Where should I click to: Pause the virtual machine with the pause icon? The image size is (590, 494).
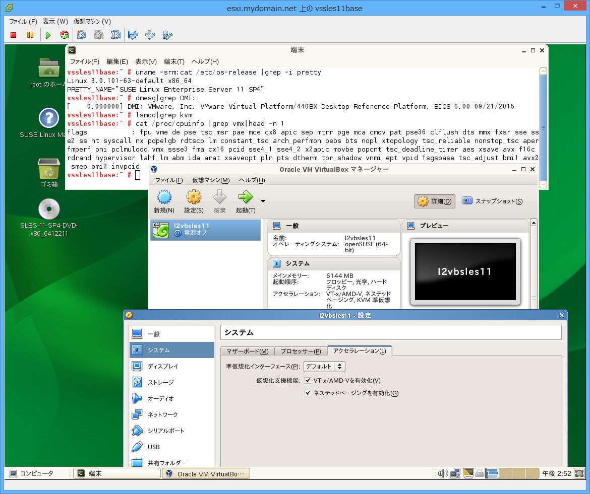[x=30, y=35]
